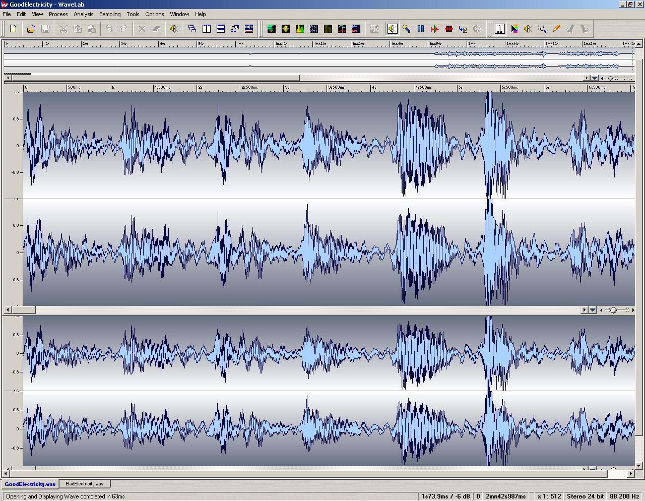The image size is (645, 501).
Task: Click the Delete X icon
Action: click(142, 29)
